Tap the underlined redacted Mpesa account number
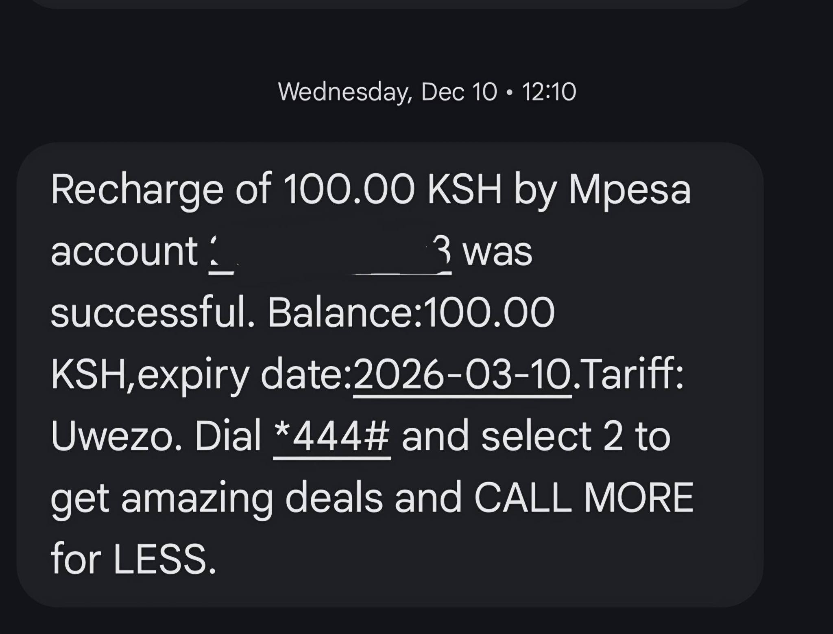 [330, 252]
